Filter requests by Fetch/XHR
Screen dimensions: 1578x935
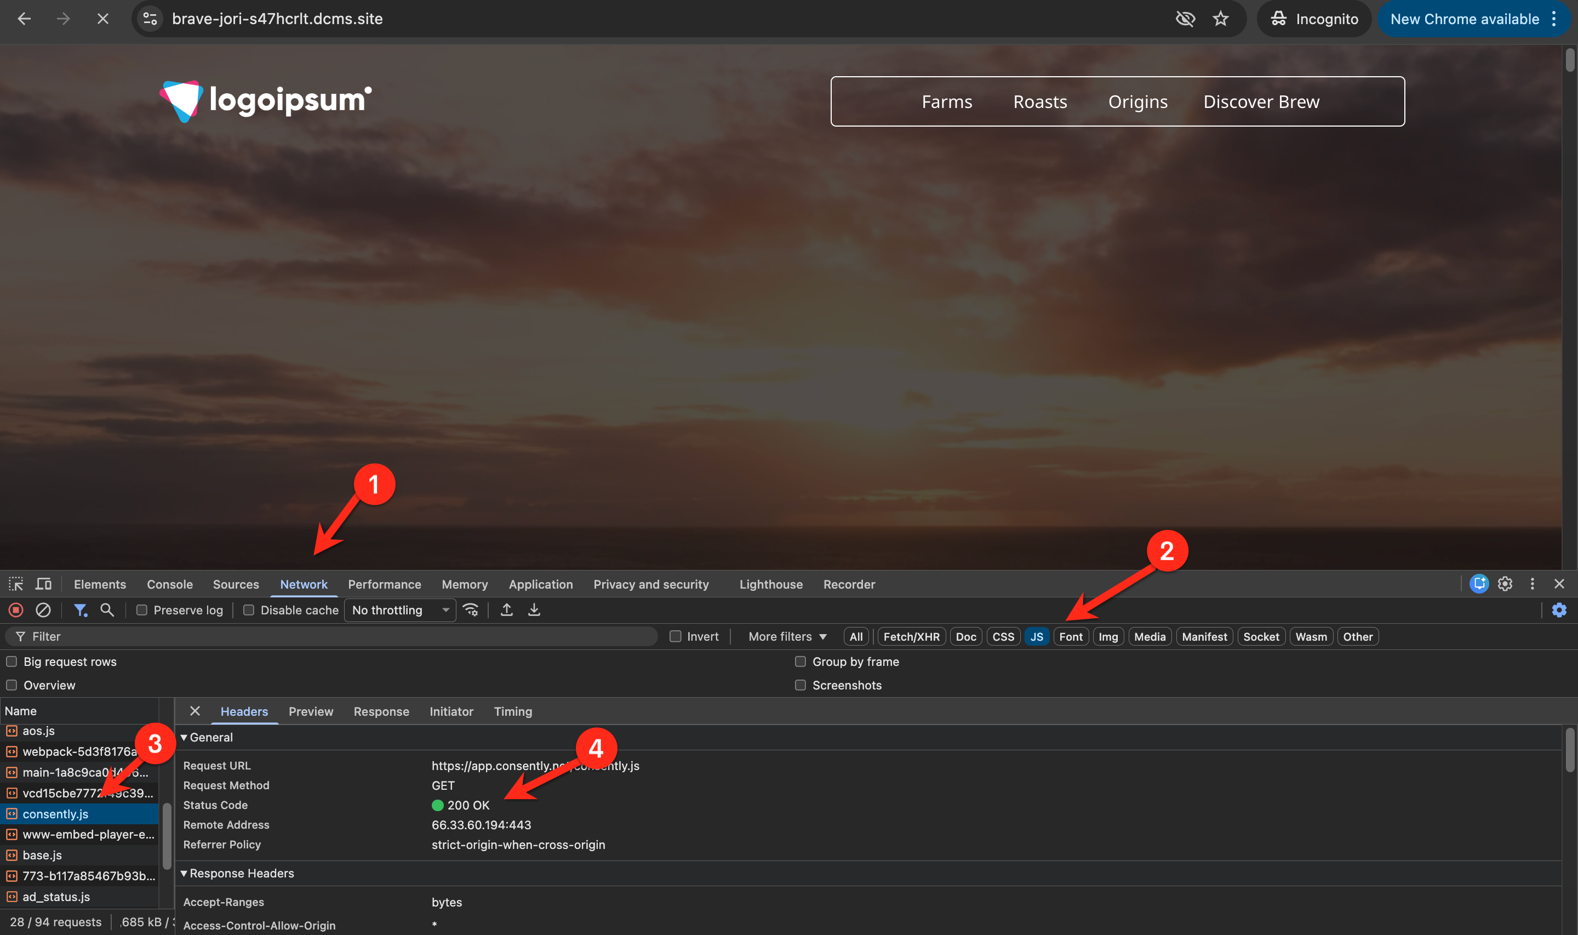pyautogui.click(x=911, y=636)
